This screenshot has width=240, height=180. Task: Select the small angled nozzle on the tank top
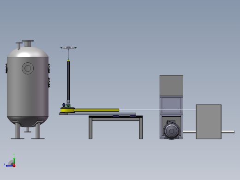[x=19, y=46]
